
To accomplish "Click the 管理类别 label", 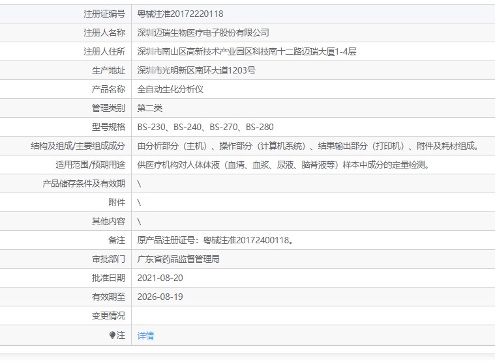I will [109, 108].
